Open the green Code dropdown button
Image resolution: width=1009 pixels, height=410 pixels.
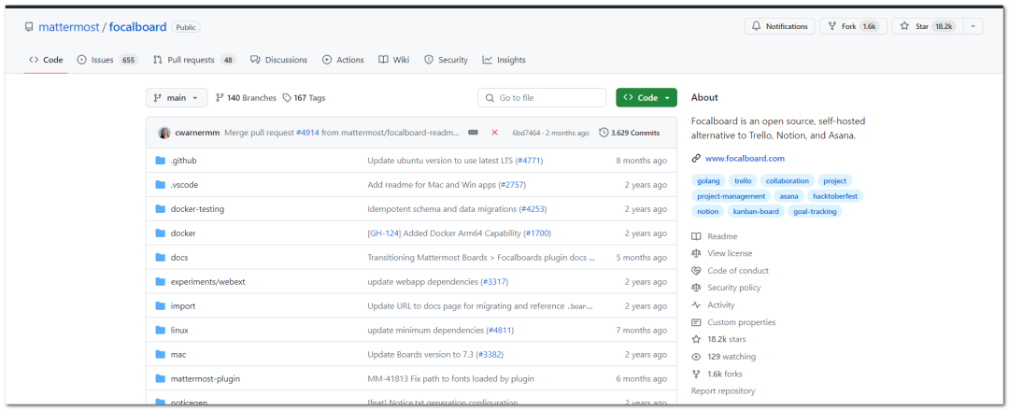(647, 98)
